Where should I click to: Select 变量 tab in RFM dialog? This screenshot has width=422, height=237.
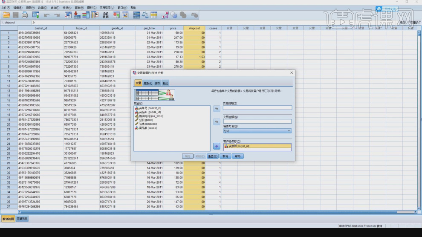pos(138,83)
